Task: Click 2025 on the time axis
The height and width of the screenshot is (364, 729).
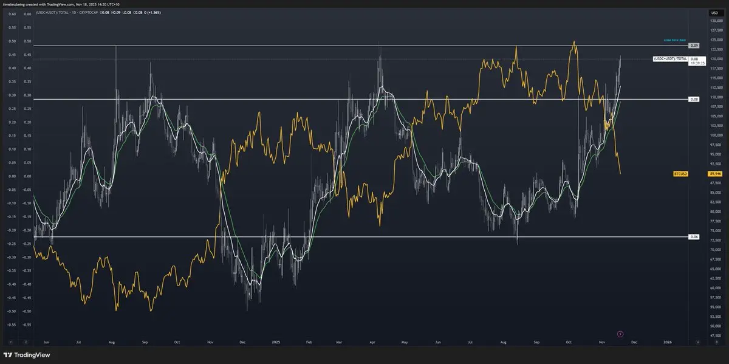Action: [276, 343]
